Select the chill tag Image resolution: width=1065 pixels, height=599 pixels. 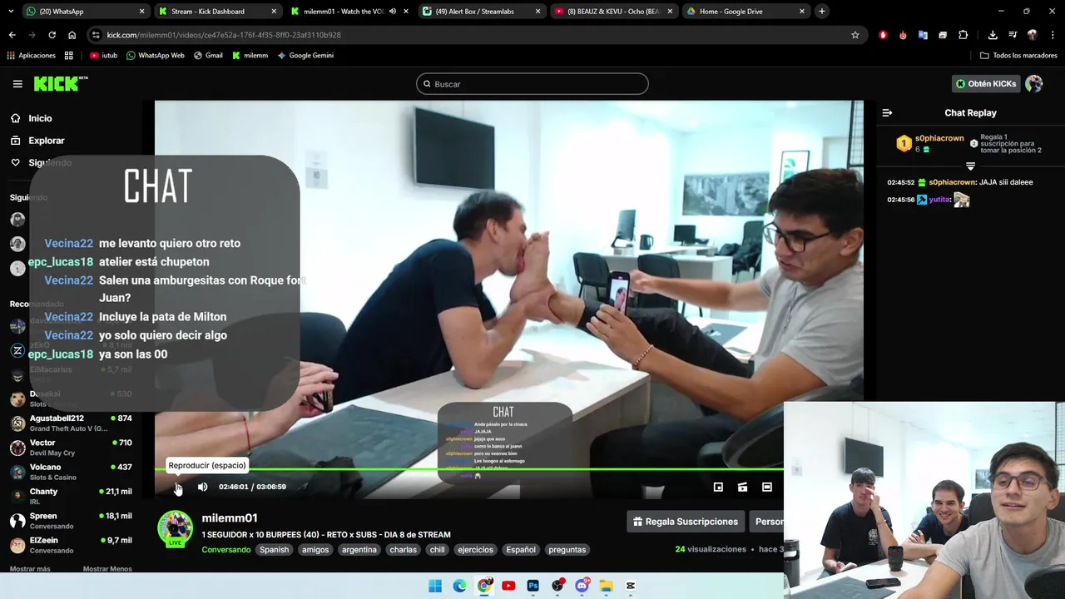pyautogui.click(x=437, y=550)
